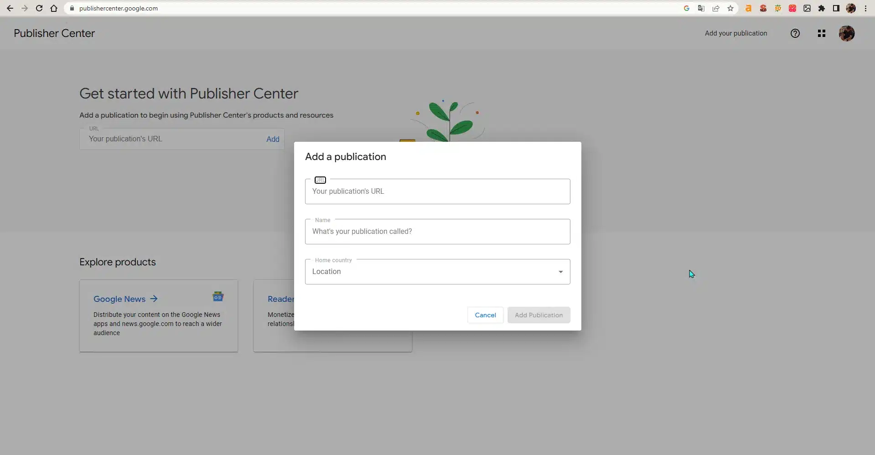
Task: Click the browser address bar URL
Action: tap(118, 8)
